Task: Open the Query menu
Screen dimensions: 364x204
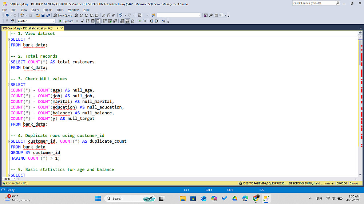Action: tap(35, 10)
